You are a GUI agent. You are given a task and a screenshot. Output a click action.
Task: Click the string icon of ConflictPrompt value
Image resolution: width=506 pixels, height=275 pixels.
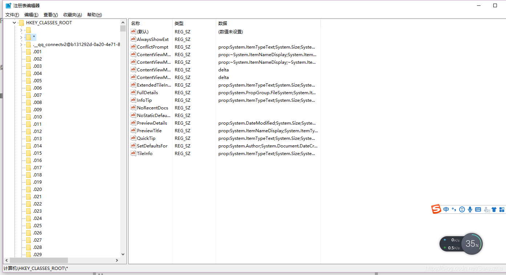(133, 47)
